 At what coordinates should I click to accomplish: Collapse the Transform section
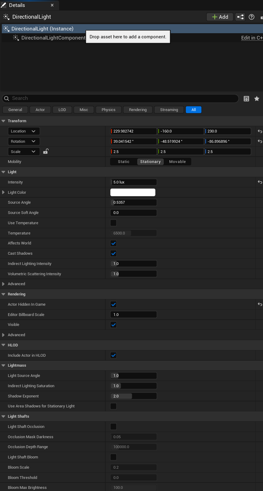(4, 121)
